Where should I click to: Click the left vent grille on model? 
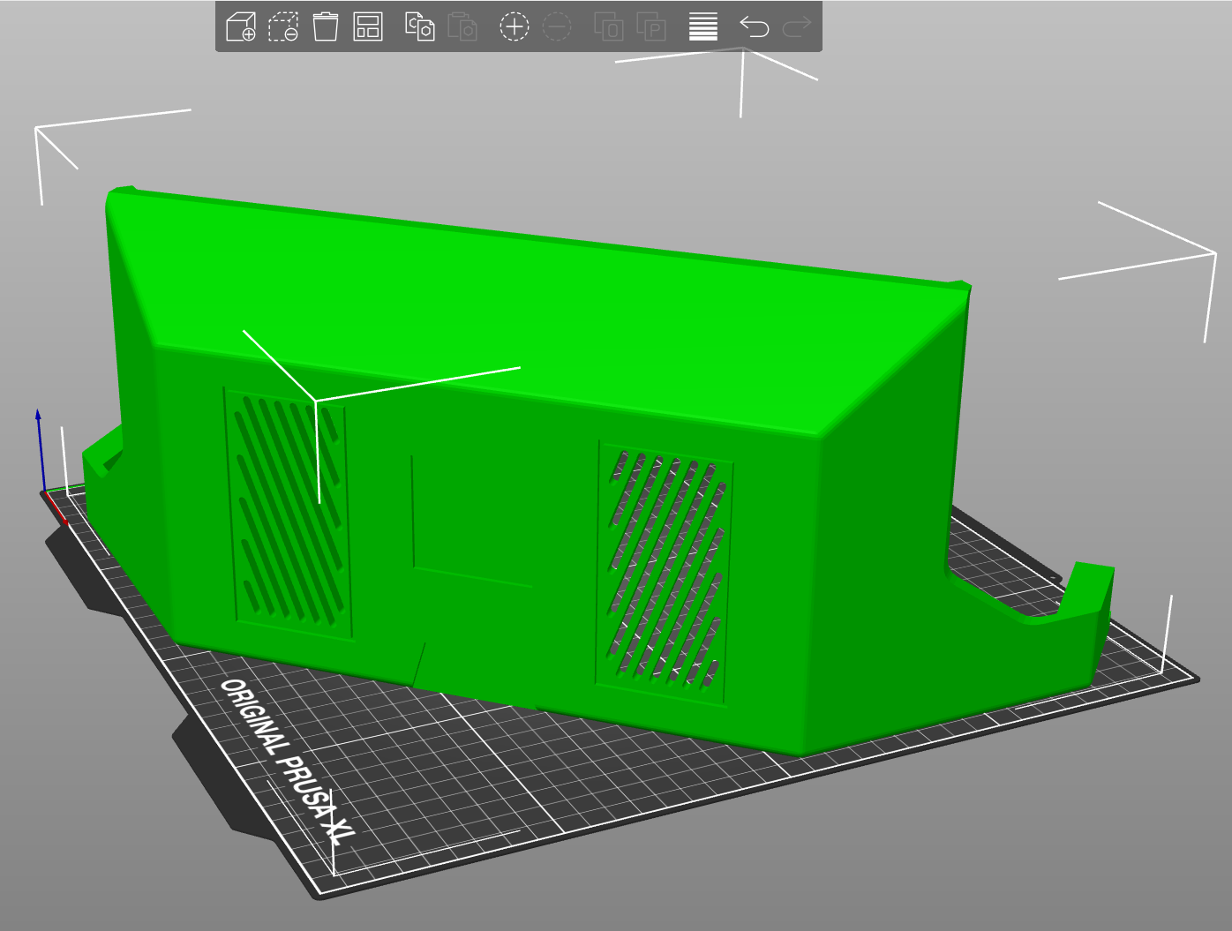tap(289, 513)
